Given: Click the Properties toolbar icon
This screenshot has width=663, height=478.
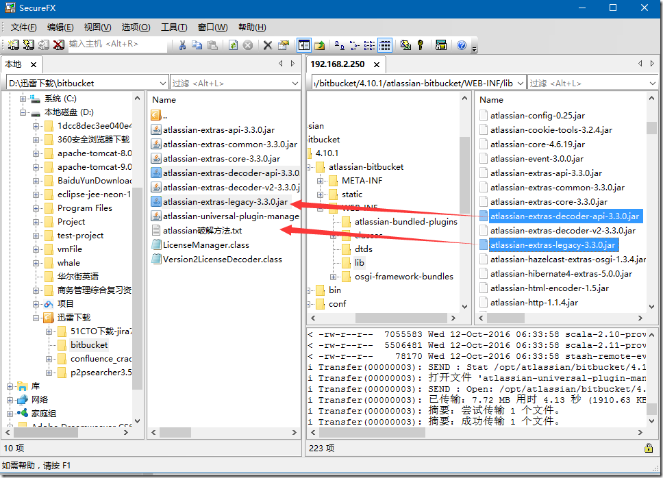Looking at the screenshot, I should [x=284, y=45].
